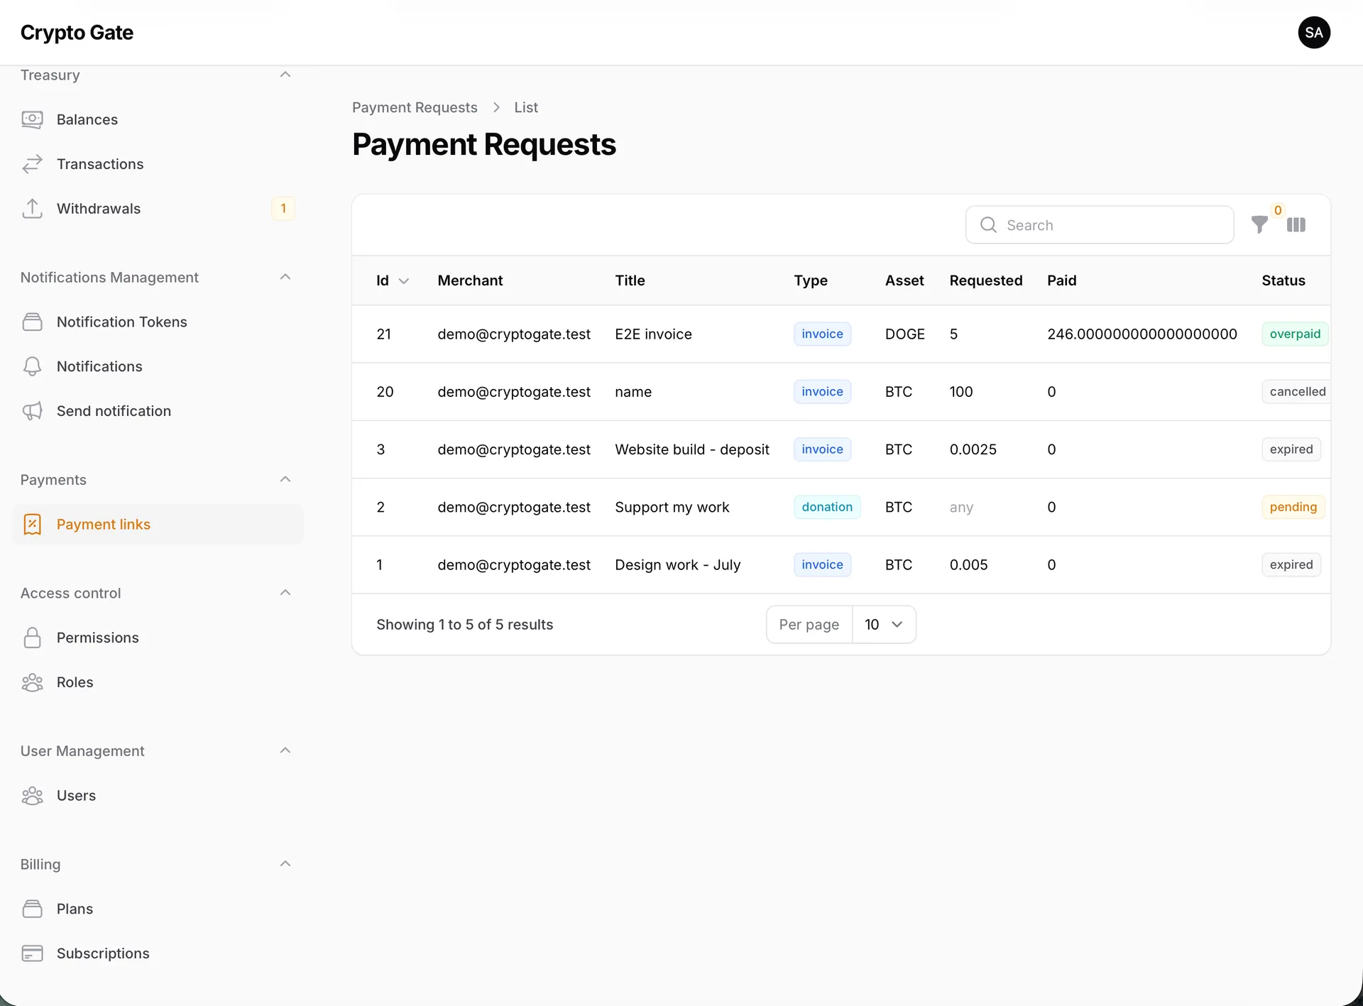Click the Payment Requests breadcrumb link
Screen dimensions: 1363x1006
coord(415,107)
